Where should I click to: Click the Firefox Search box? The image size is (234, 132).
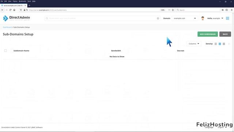click(x=198, y=10)
